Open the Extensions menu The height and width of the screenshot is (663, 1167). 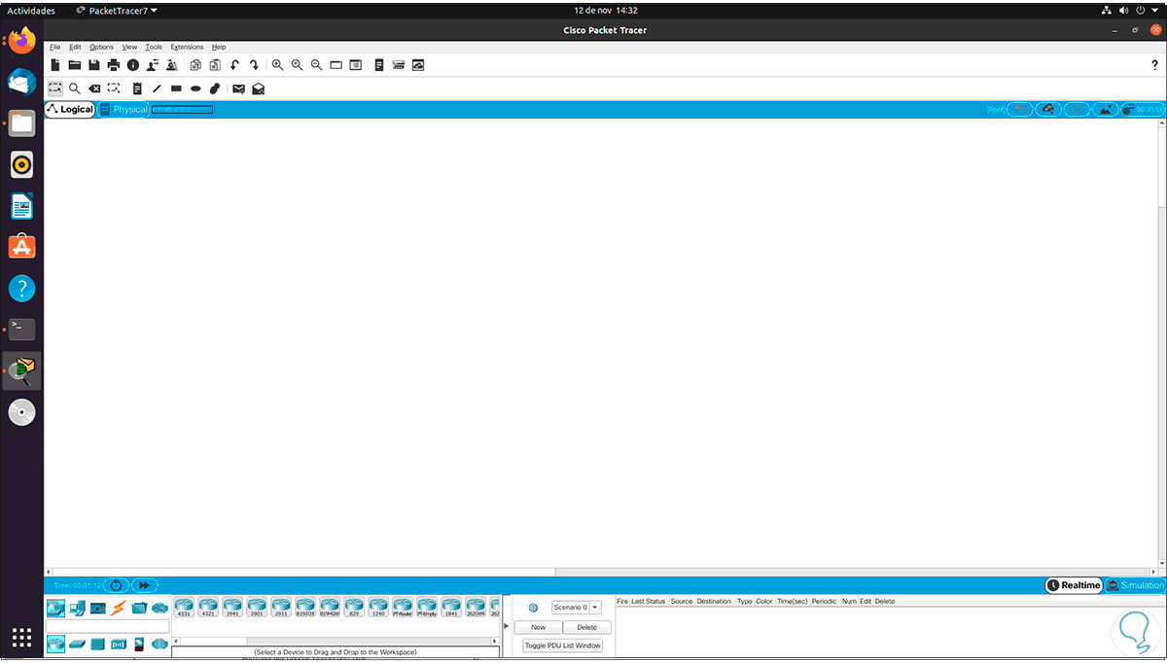point(187,47)
